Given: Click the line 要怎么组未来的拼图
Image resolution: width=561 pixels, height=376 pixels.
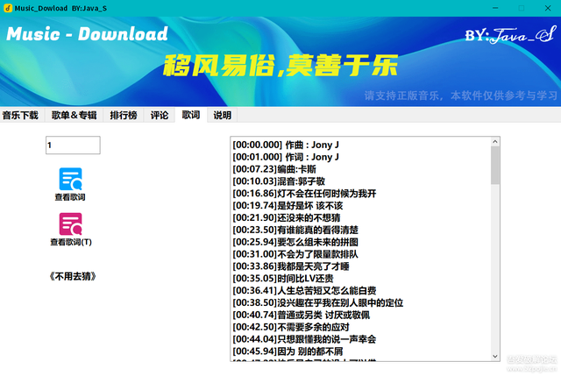Looking at the screenshot, I should pos(295,242).
